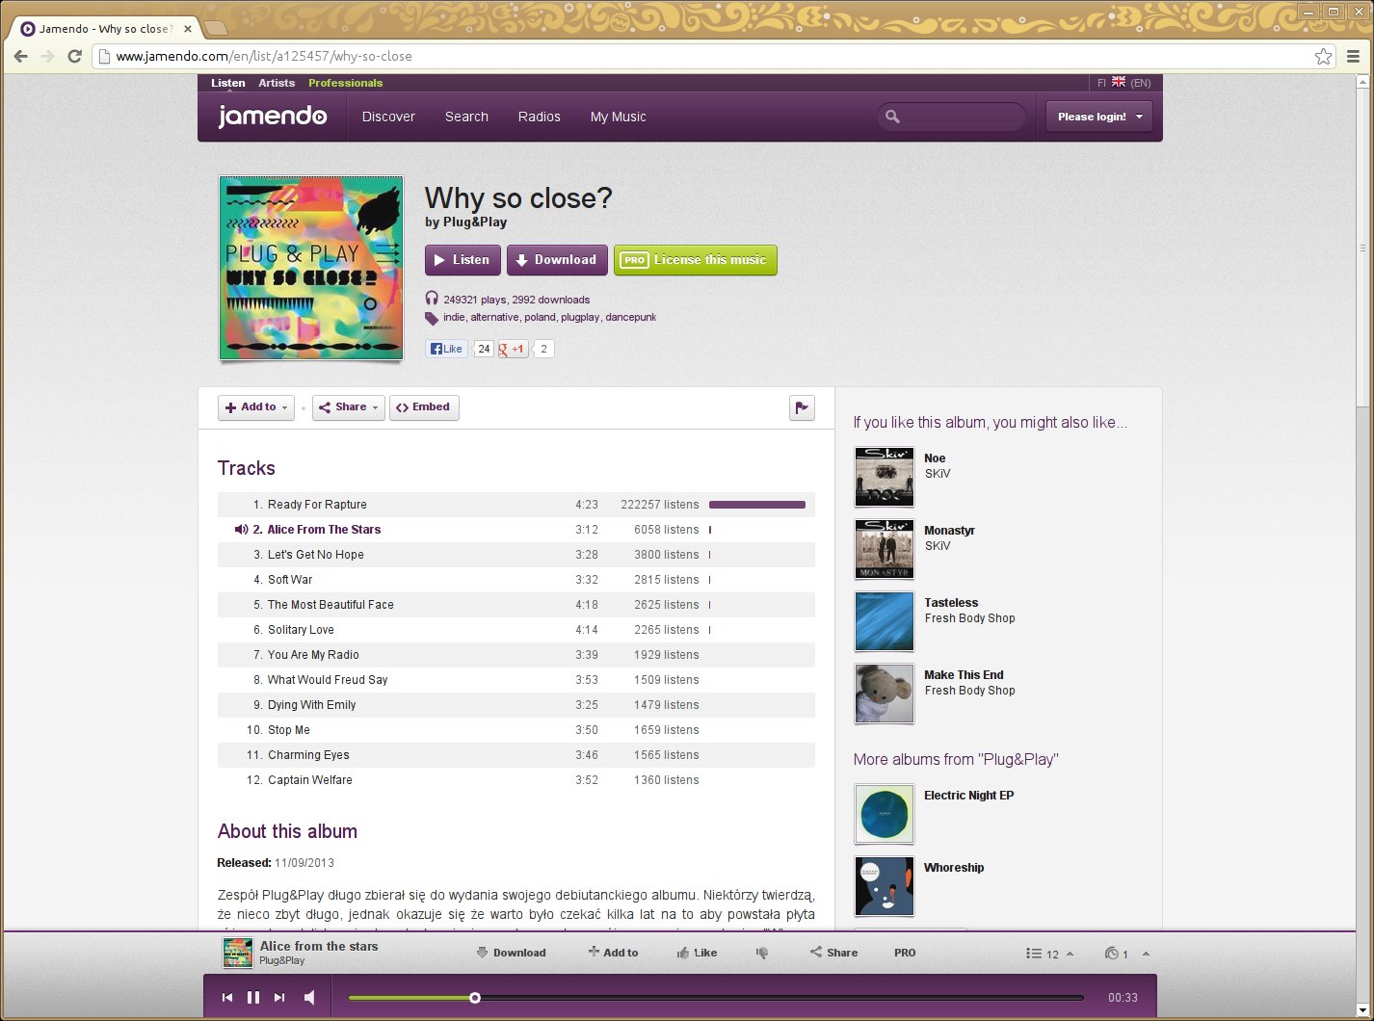
Task: Select the Listen top section
Action: (x=228, y=83)
